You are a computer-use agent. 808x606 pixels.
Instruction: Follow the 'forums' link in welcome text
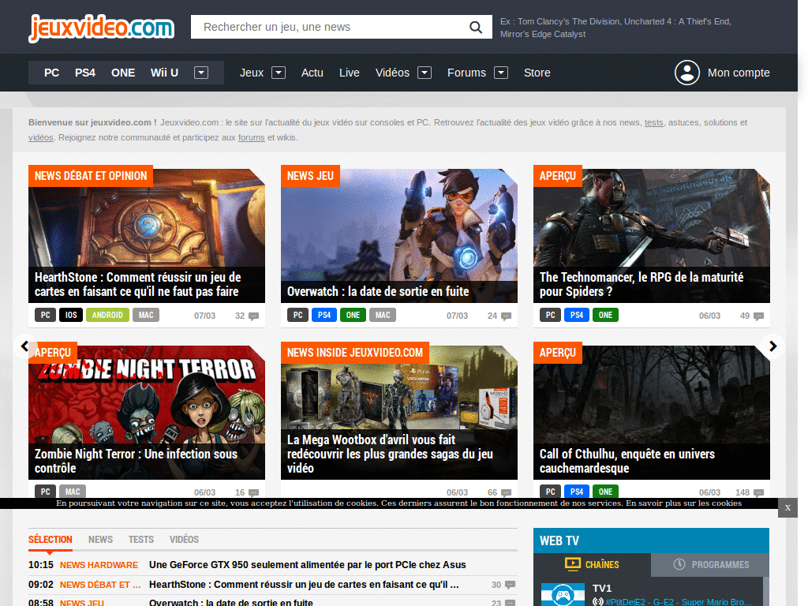(x=252, y=137)
